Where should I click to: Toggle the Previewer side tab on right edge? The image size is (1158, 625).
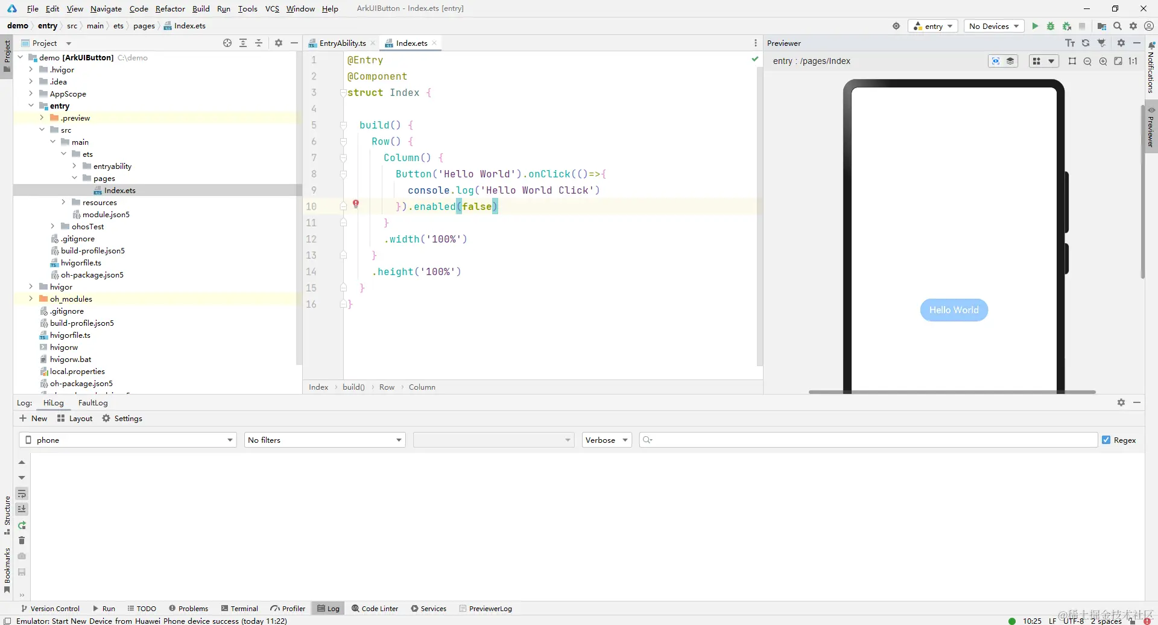click(1151, 127)
